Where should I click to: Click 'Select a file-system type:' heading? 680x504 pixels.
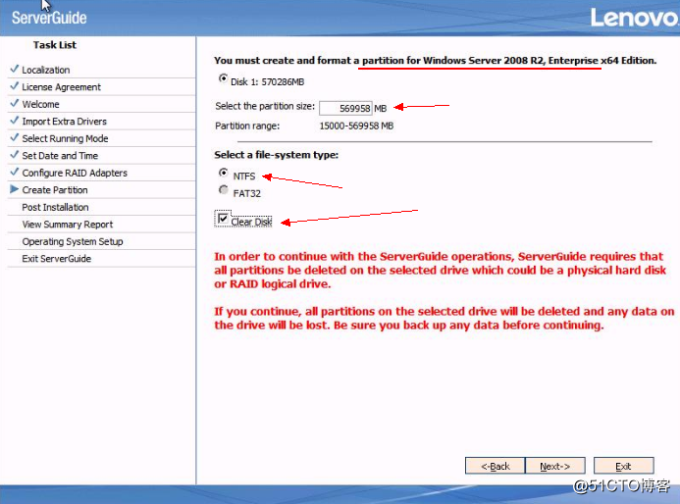pyautogui.click(x=277, y=155)
